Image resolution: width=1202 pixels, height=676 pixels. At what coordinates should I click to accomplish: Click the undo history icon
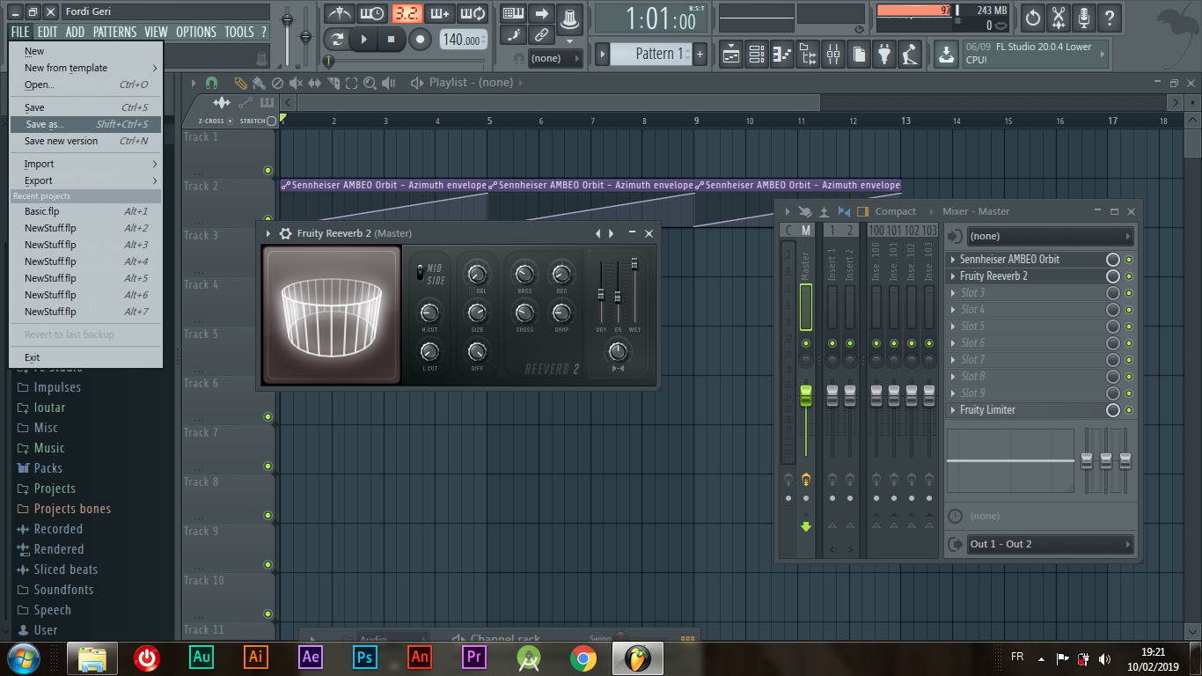click(x=1033, y=17)
